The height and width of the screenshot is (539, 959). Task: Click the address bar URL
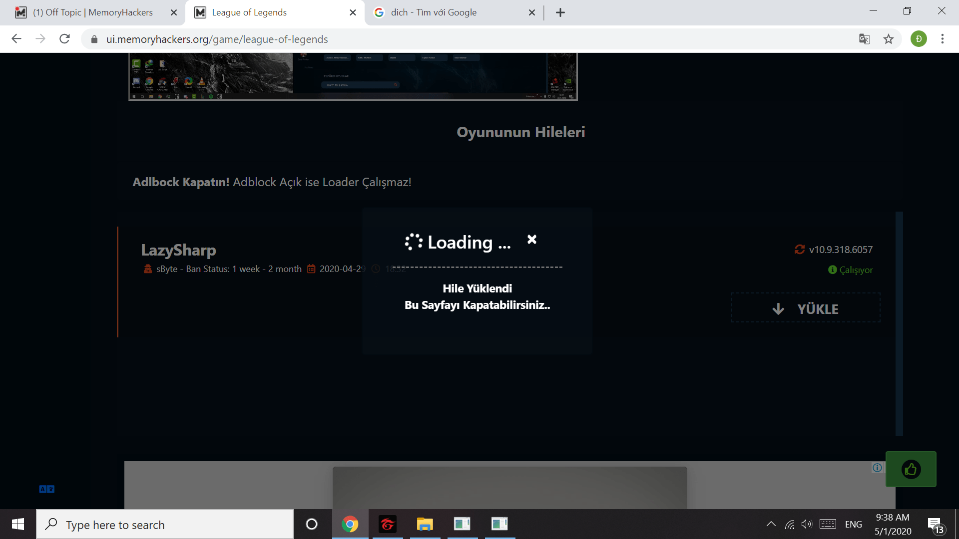(217, 39)
